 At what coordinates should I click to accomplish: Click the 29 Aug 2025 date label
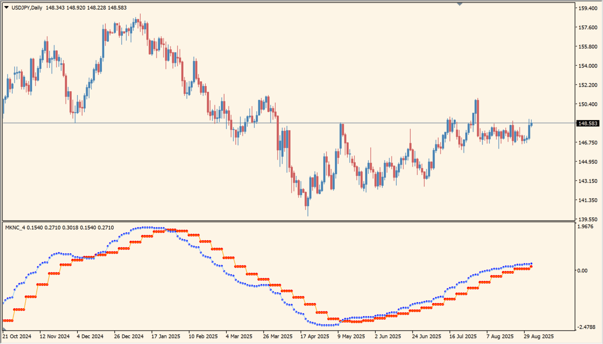click(539, 336)
